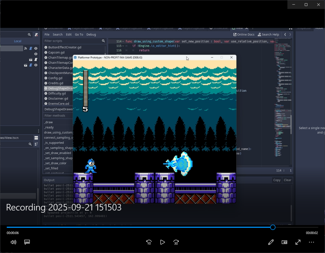Click the Search Help button
Screen dimensions: 325x253
(x=269, y=35)
